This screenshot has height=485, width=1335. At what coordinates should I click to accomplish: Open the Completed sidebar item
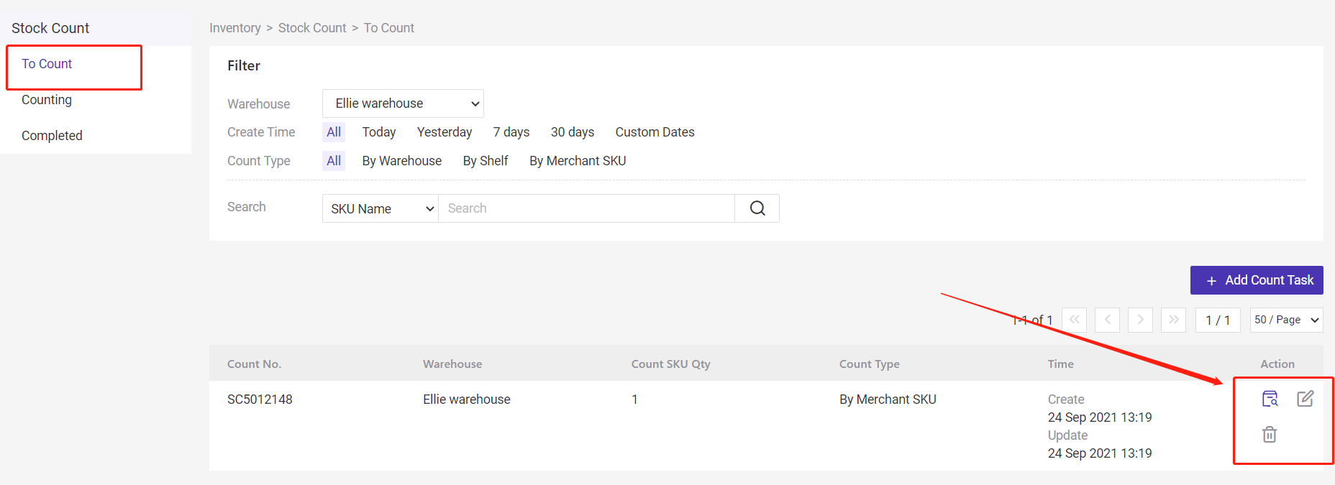point(52,136)
